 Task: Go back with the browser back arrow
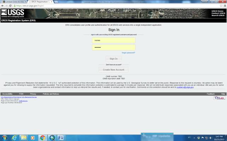(2, 6)
